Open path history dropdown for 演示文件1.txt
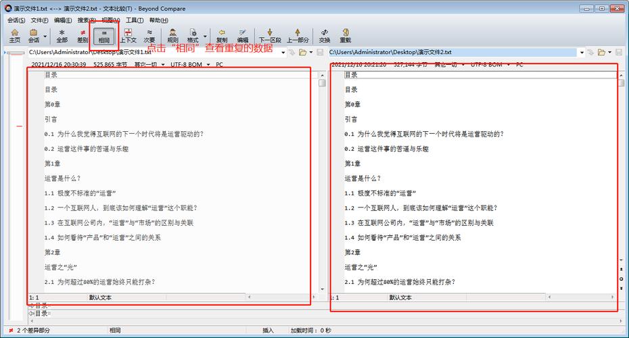This screenshot has width=629, height=338. point(283,53)
